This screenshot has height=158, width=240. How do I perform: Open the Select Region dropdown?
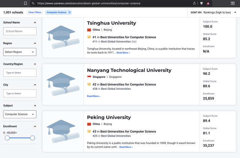click(19, 52)
